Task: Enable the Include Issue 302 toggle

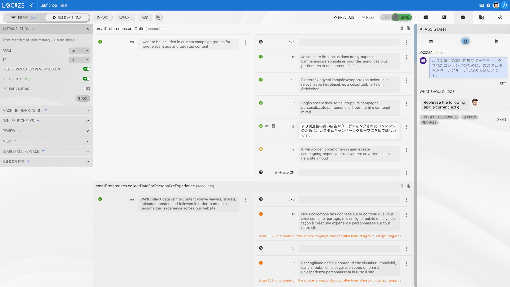Action: click(87, 88)
